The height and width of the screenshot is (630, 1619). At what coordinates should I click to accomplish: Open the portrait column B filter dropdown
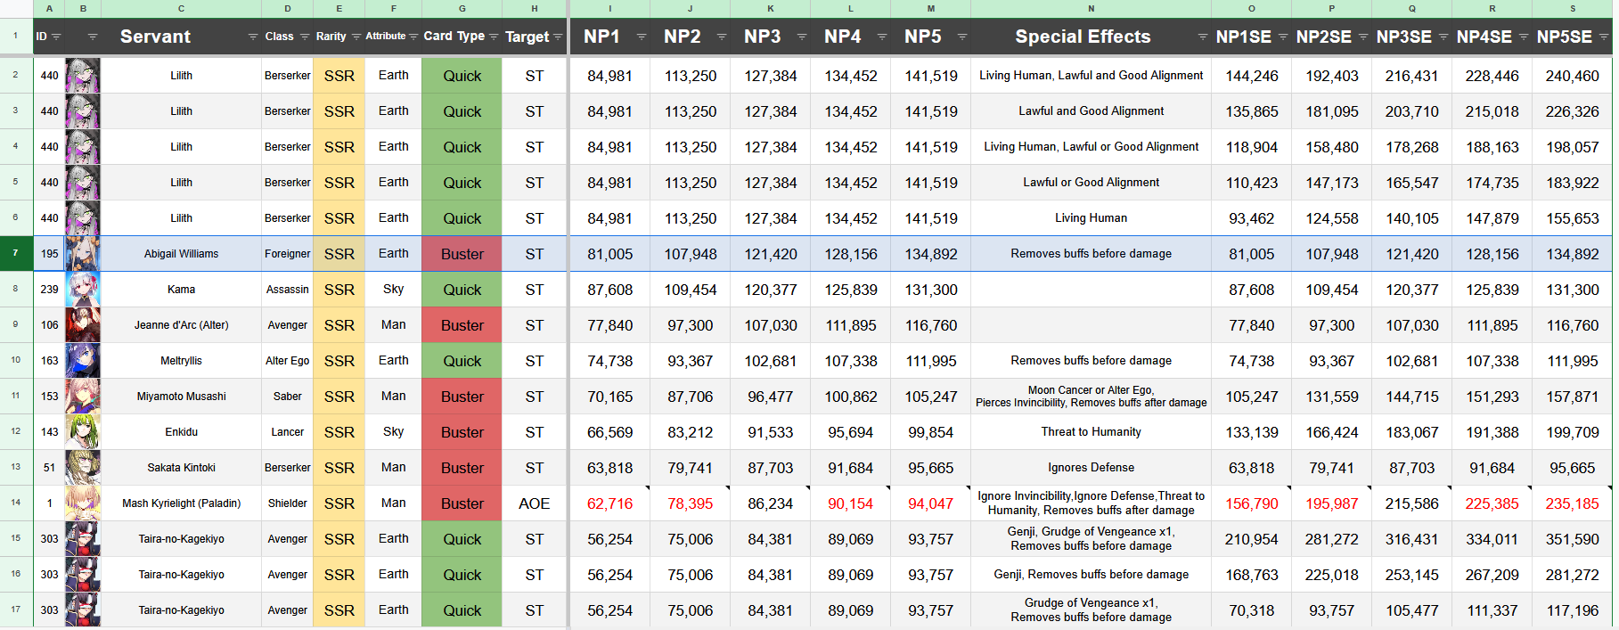(93, 37)
